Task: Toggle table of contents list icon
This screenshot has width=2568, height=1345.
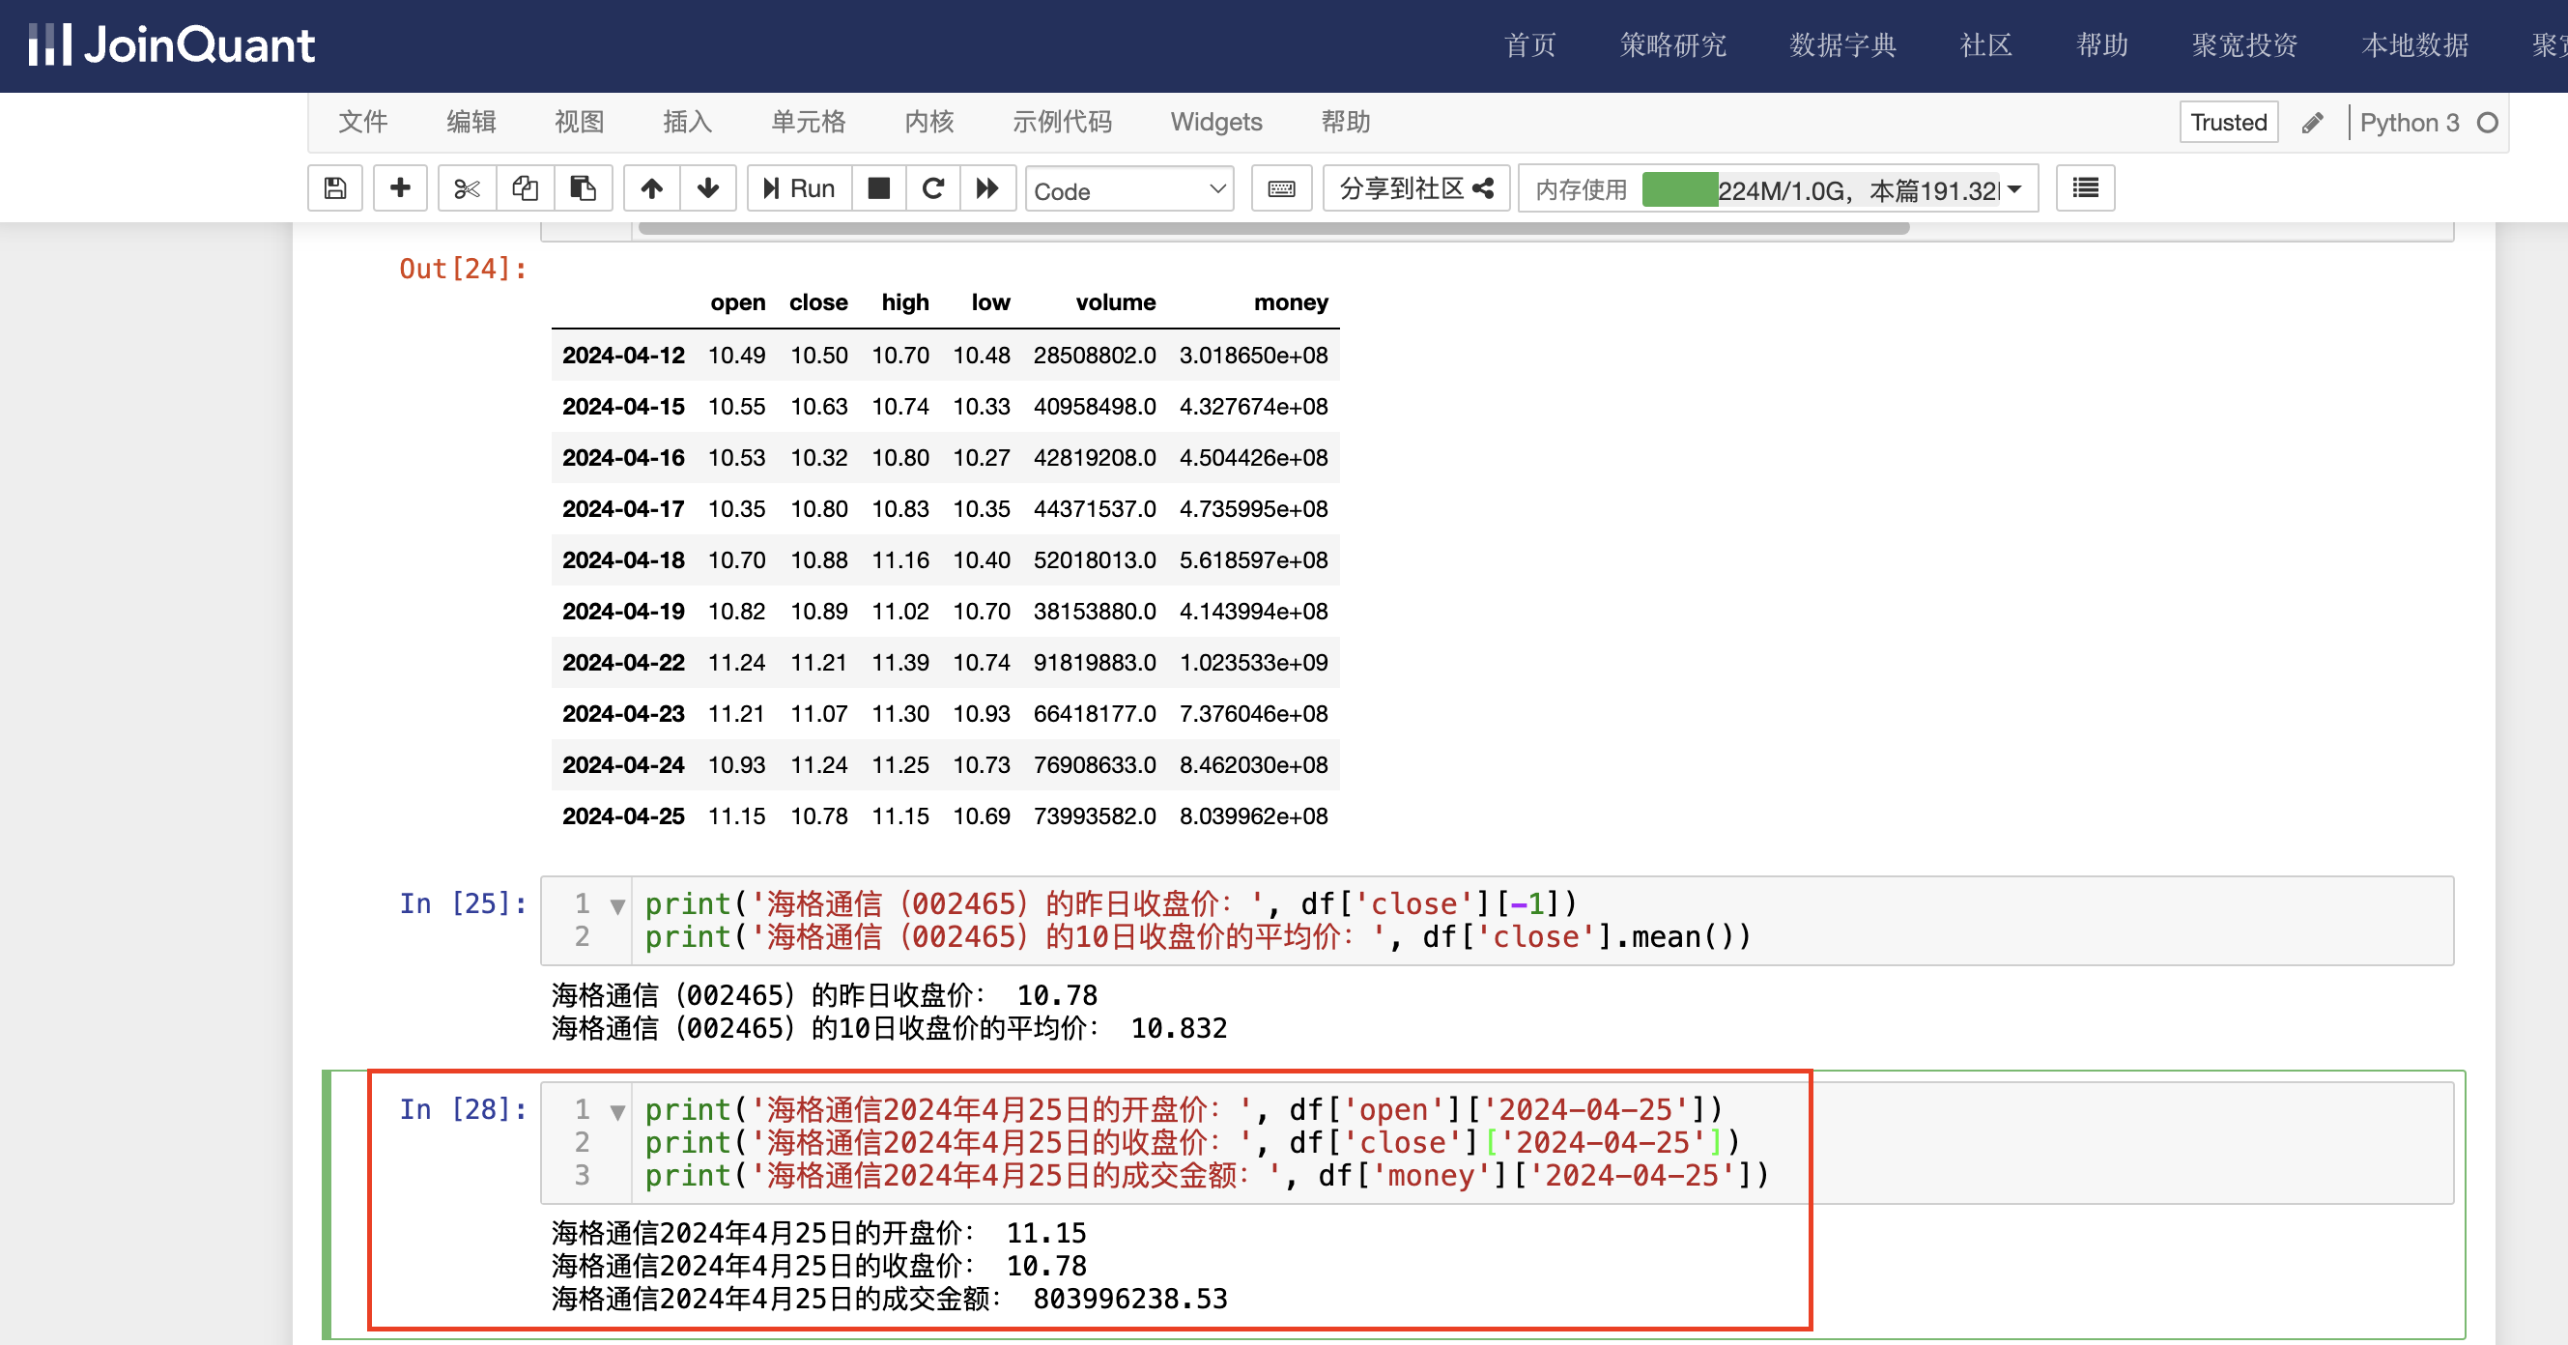Action: coord(2085,188)
